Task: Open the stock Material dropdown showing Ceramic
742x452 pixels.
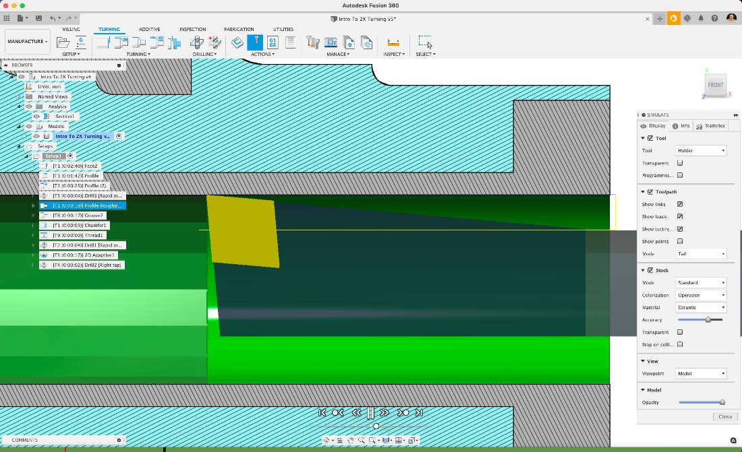Action: (701, 307)
